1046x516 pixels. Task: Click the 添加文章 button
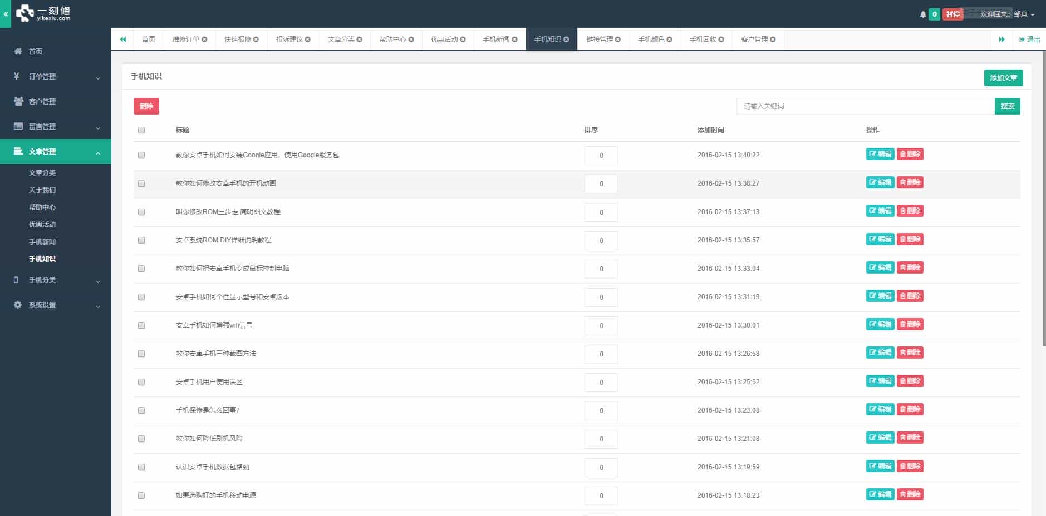pyautogui.click(x=1003, y=78)
